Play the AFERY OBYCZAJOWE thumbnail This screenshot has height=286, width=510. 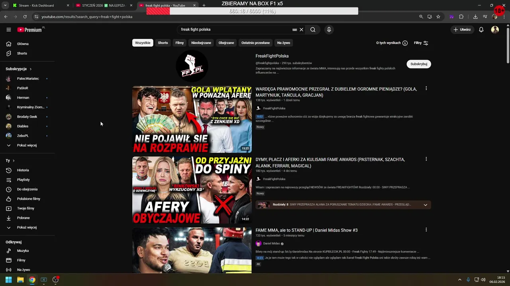pyautogui.click(x=192, y=190)
